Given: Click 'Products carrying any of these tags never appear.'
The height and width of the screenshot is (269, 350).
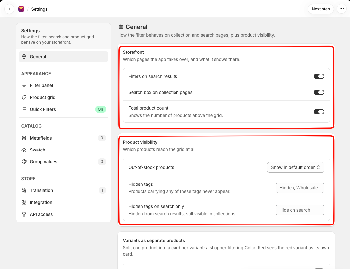Looking at the screenshot, I should tap(179, 191).
